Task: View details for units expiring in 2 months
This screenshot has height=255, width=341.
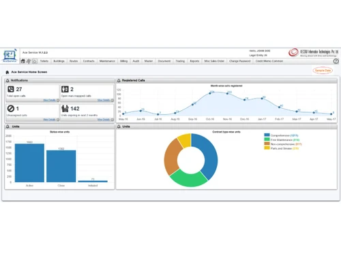Action: (x=104, y=120)
